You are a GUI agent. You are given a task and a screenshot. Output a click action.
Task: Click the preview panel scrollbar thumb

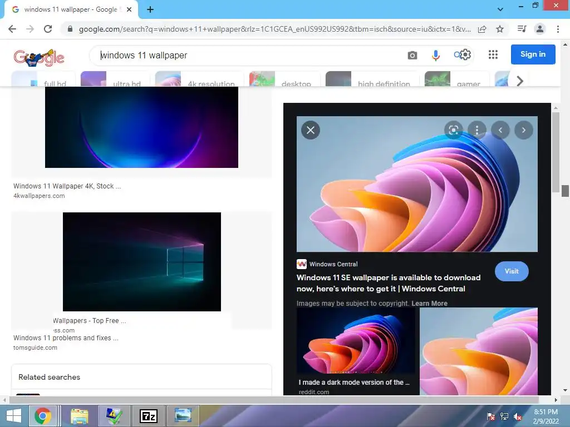coord(556,152)
